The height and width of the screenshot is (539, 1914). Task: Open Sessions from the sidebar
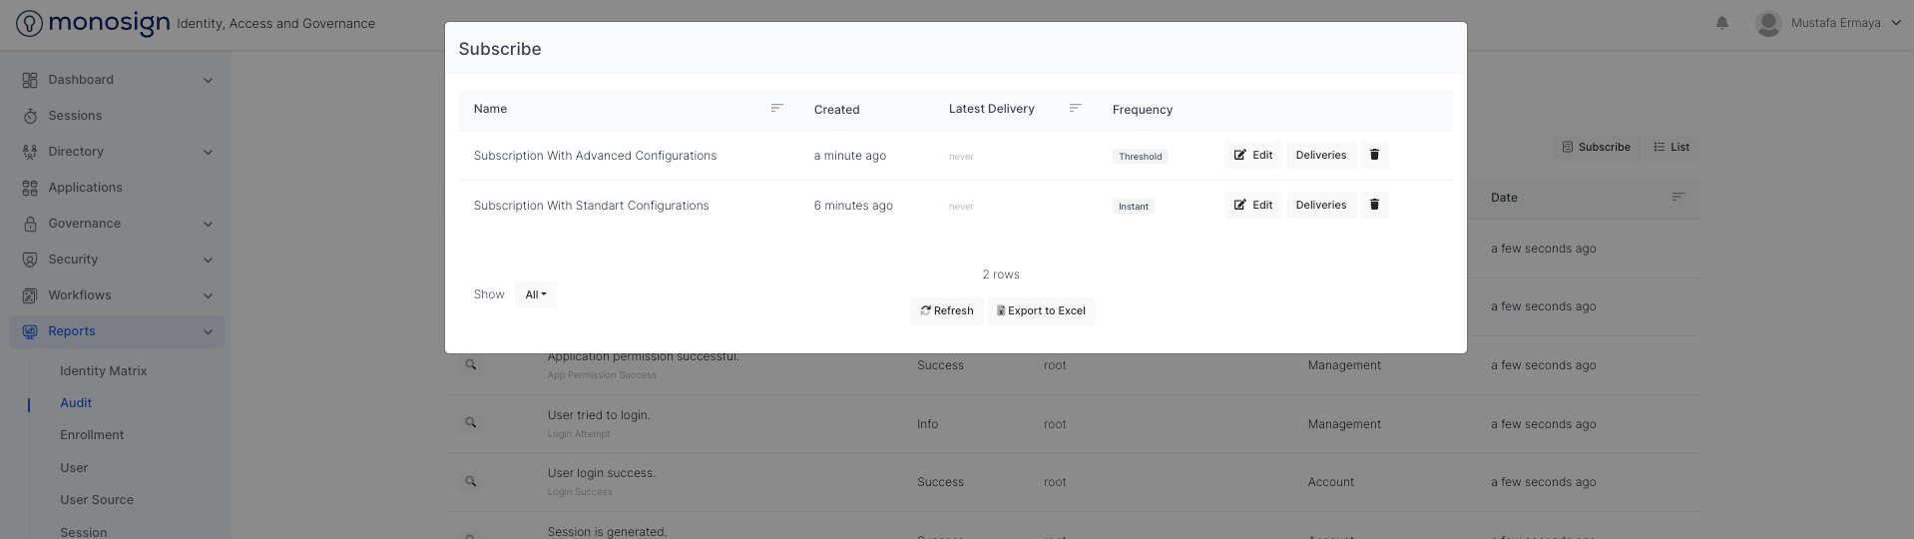[75, 116]
